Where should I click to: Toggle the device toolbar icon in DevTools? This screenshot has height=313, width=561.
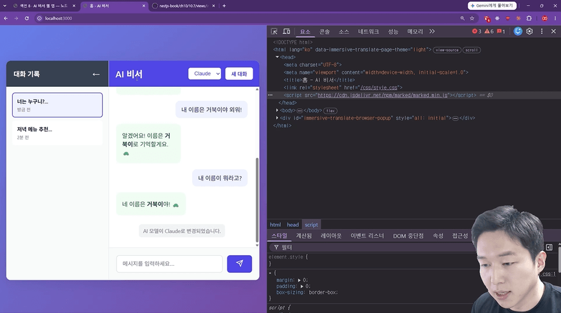point(286,31)
